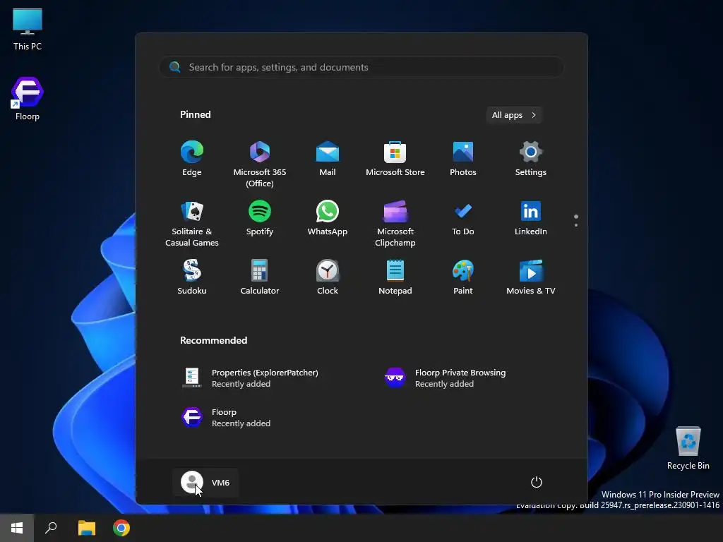Open Solitaire & Casual Games
Viewport: 723px width, 542px height.
(x=192, y=224)
